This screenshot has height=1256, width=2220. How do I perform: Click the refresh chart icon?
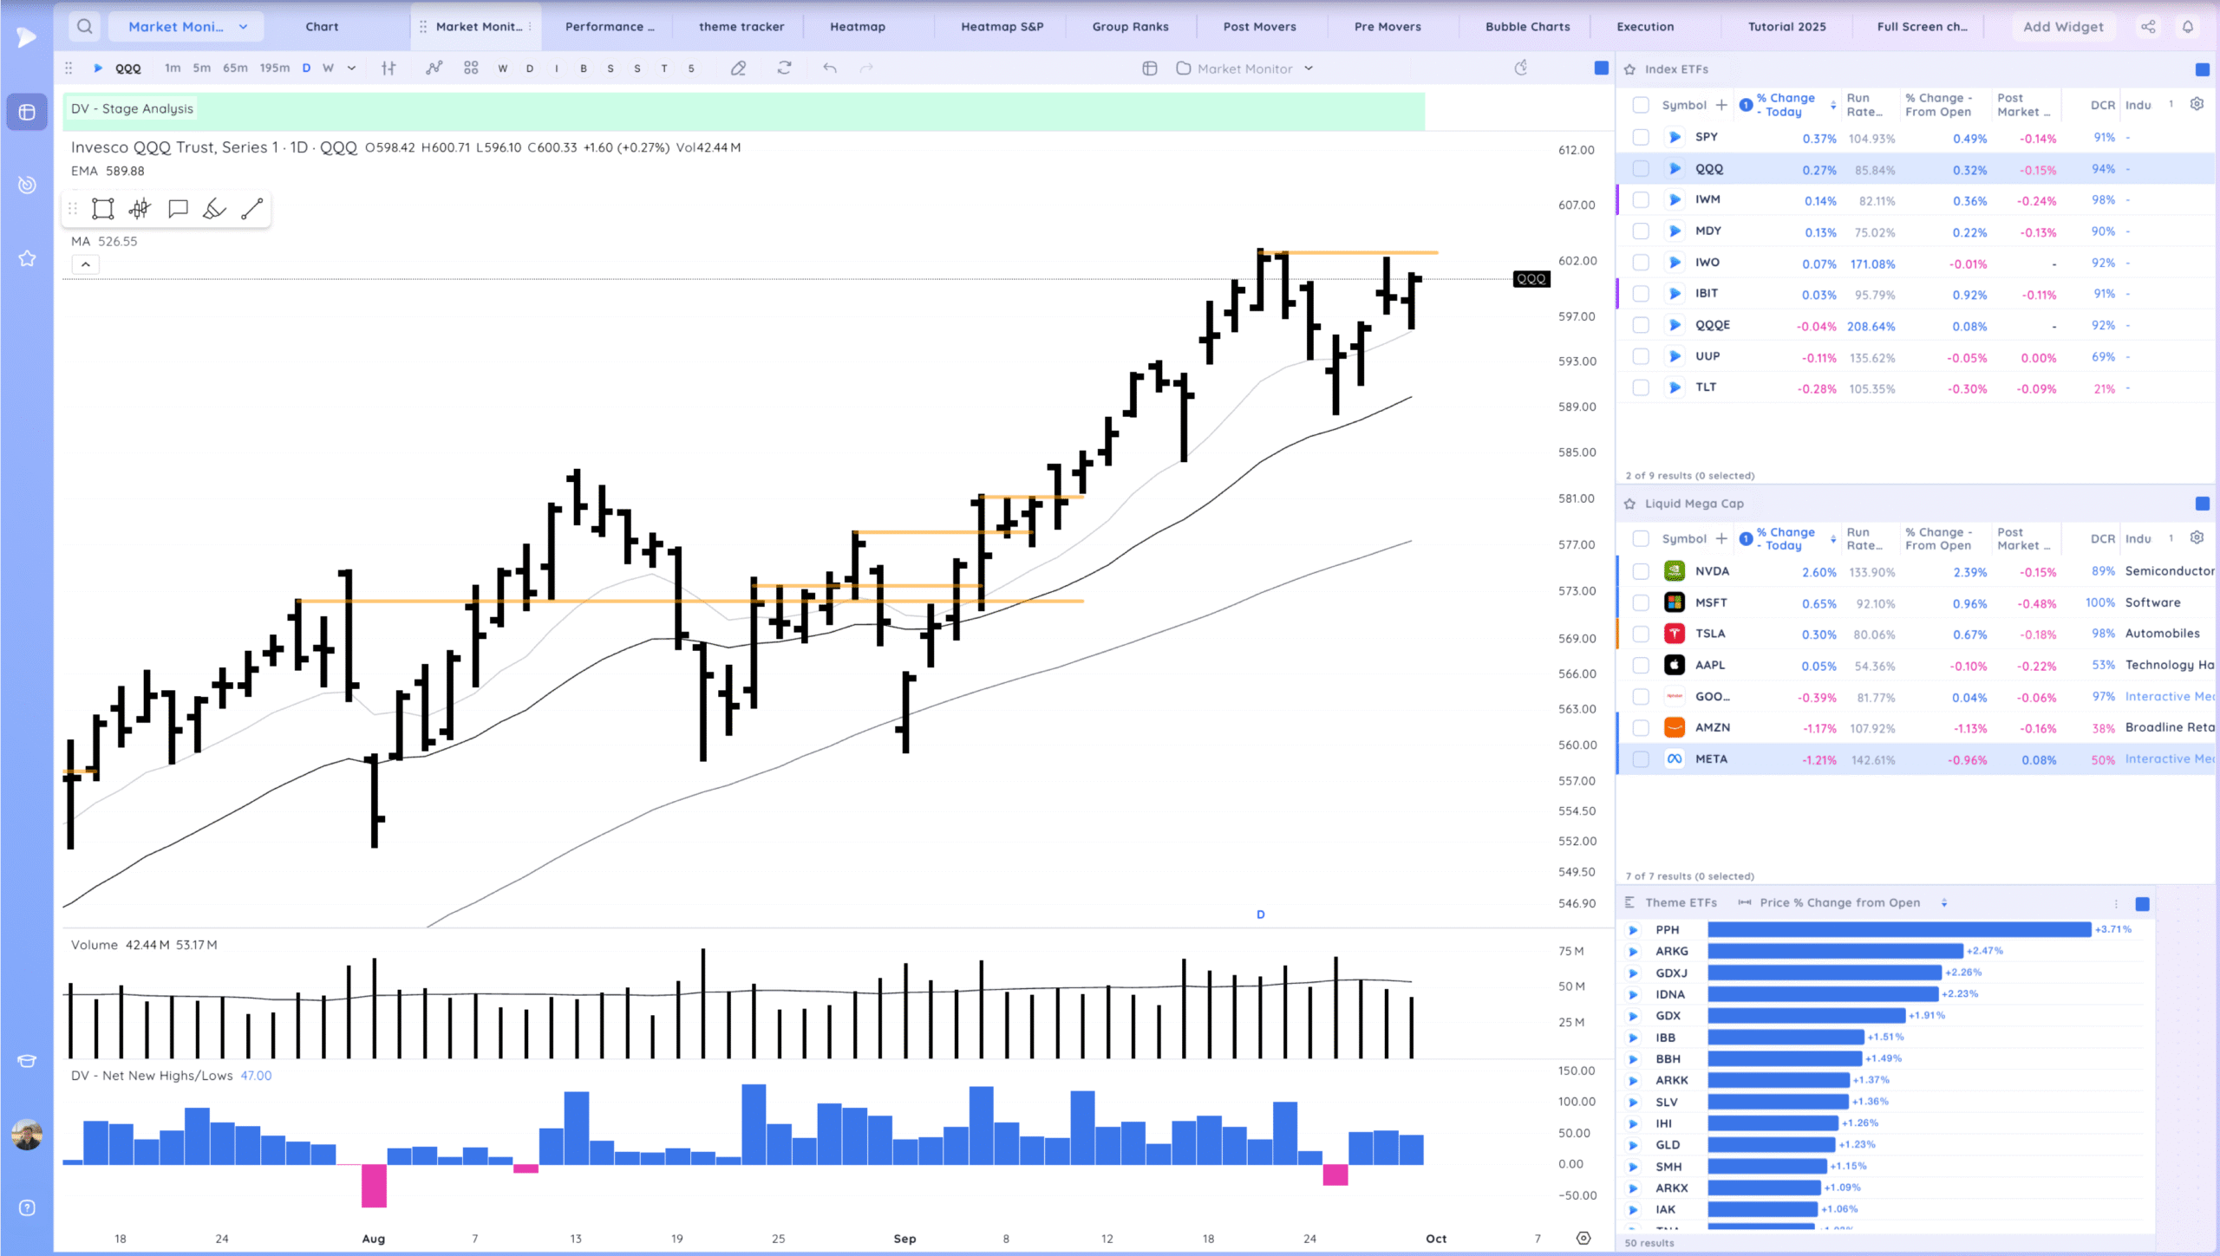click(784, 68)
